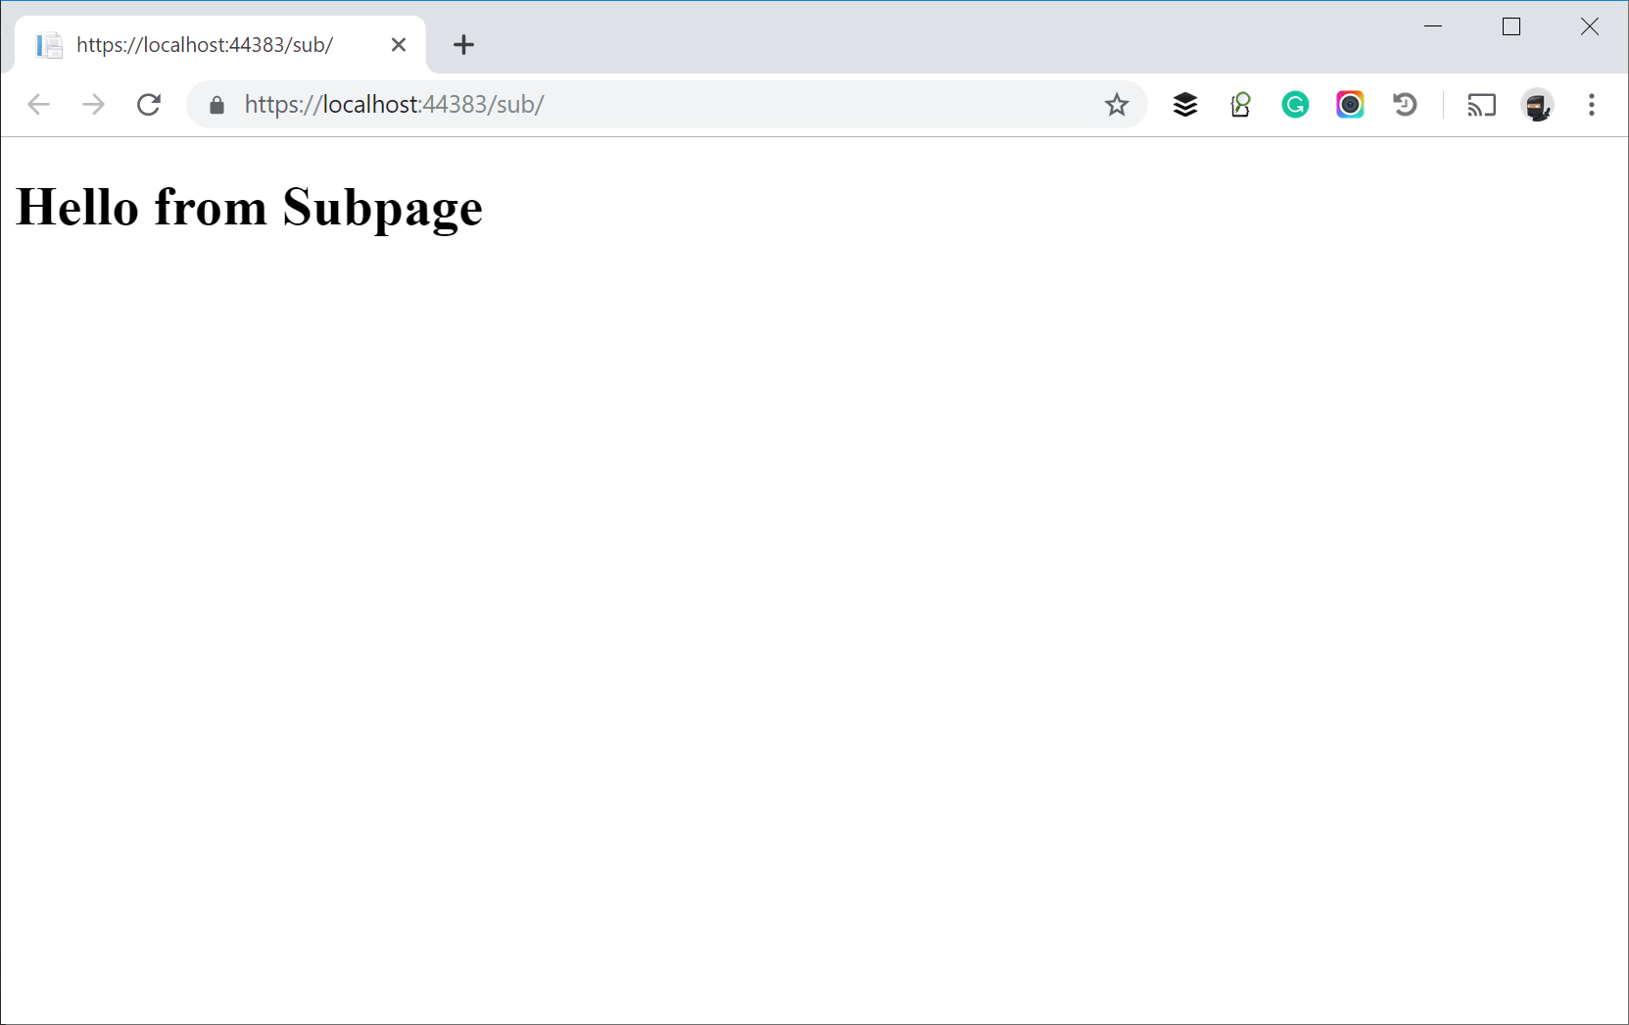Open the Grammarly extension
This screenshot has height=1025, width=1629.
click(x=1294, y=105)
